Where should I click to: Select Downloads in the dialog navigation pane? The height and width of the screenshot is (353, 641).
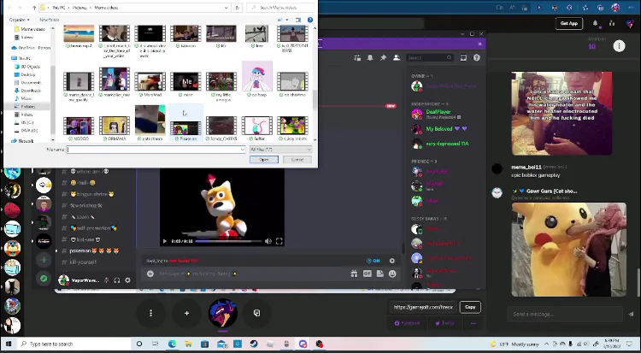tap(31, 91)
